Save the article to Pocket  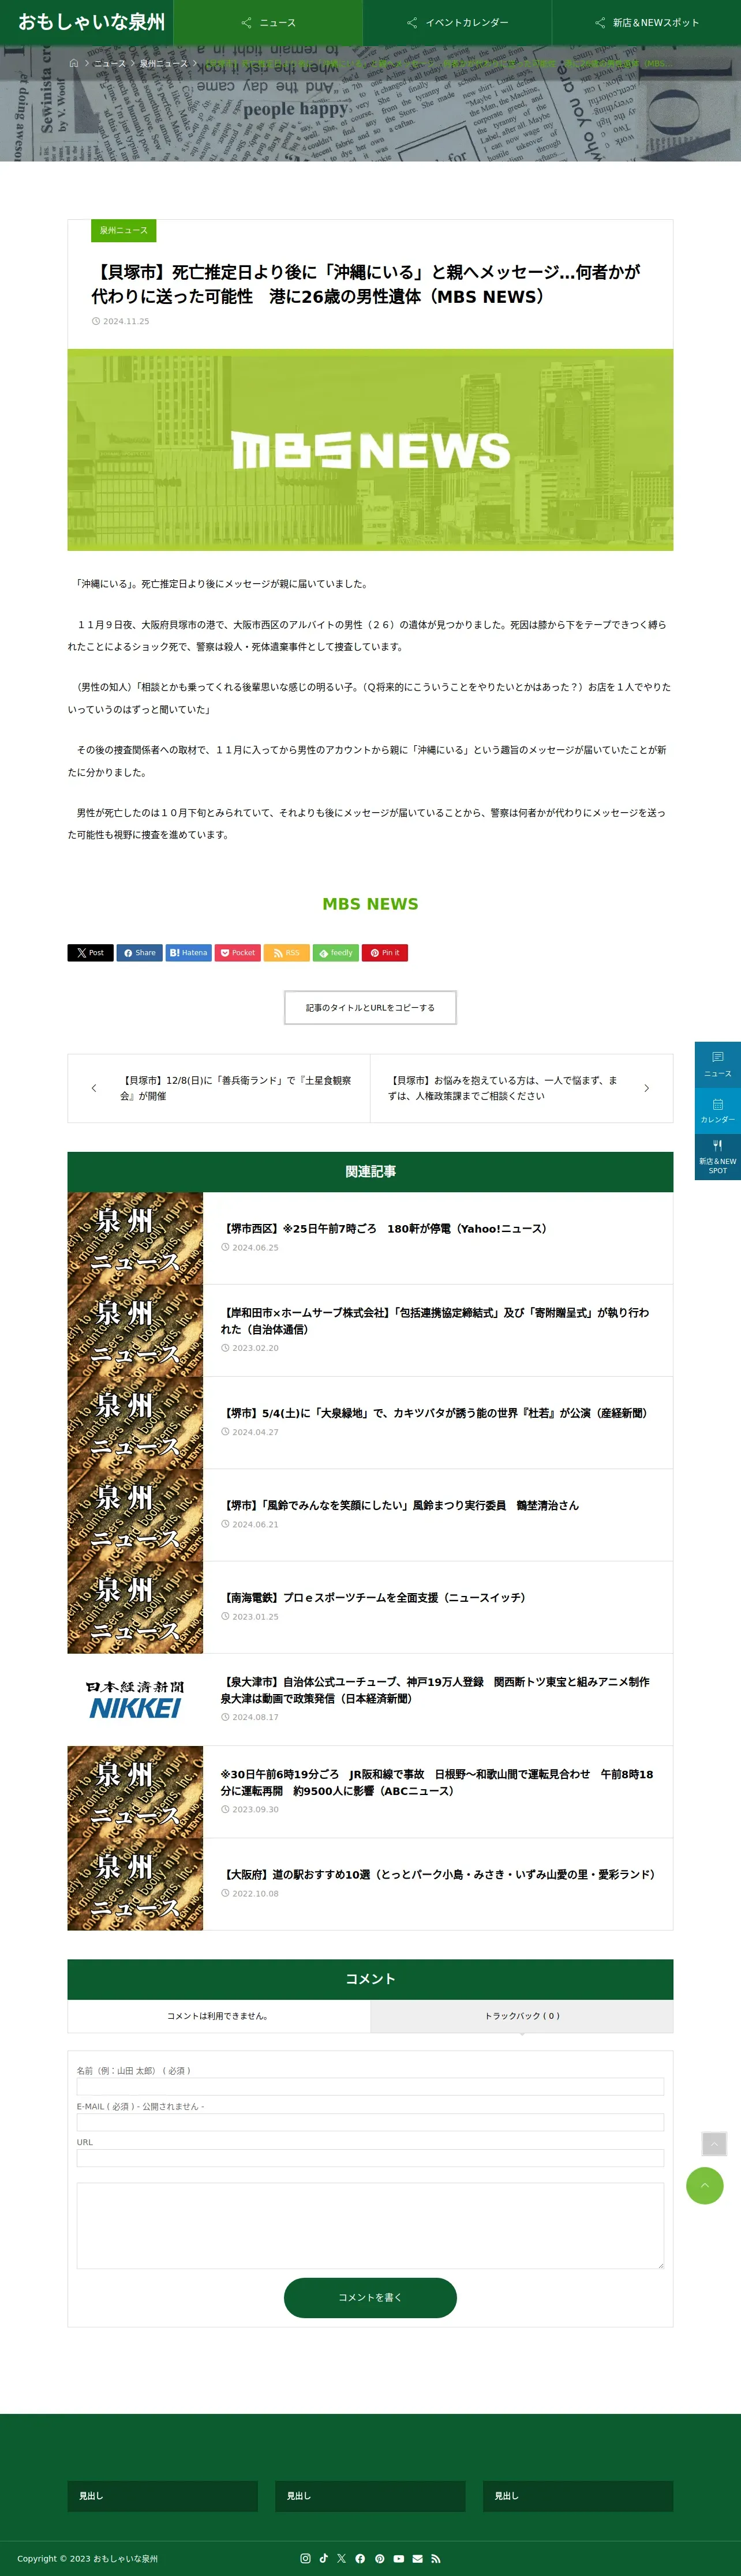[x=237, y=953]
